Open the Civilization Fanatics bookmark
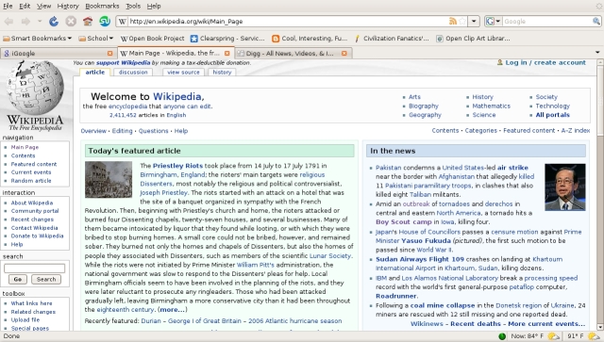Screen dimensions: 604x342 tap(392, 39)
